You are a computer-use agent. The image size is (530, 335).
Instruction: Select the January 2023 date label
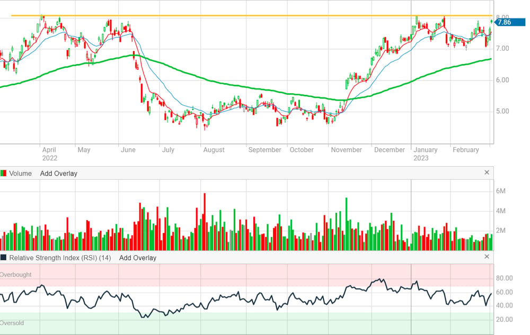[425, 154]
